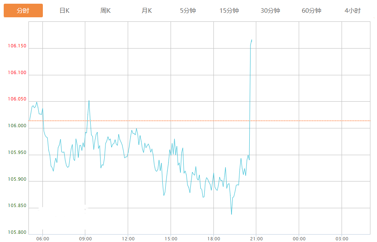Viewport: 377px width, 242px height.
Task: Click the 03:00 time axis label
Action: pos(342,239)
